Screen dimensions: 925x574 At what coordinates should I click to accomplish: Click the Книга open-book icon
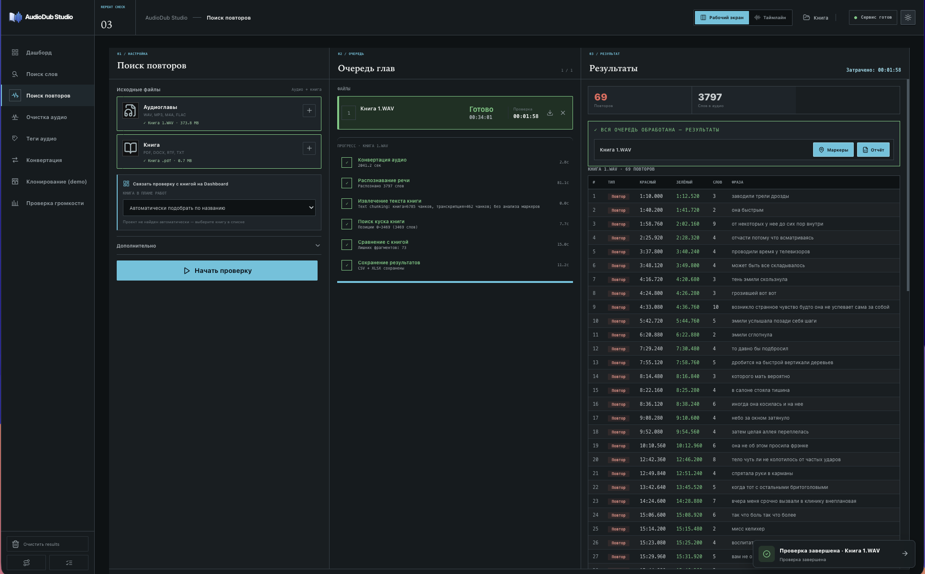[131, 148]
